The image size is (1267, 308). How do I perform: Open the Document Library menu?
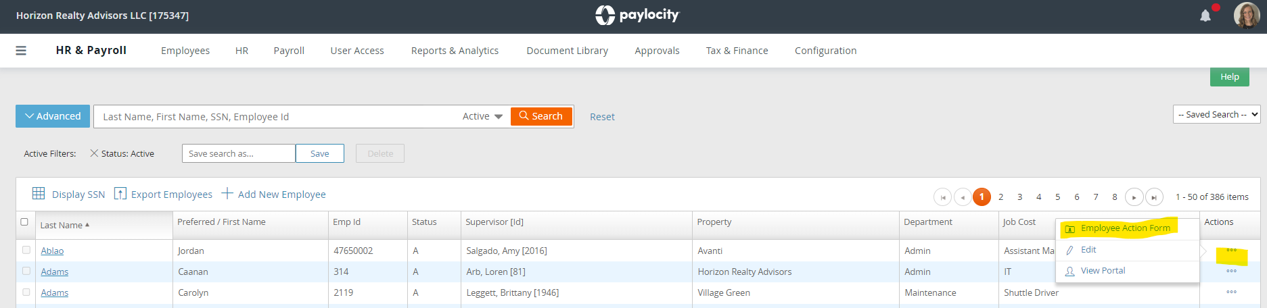click(567, 51)
